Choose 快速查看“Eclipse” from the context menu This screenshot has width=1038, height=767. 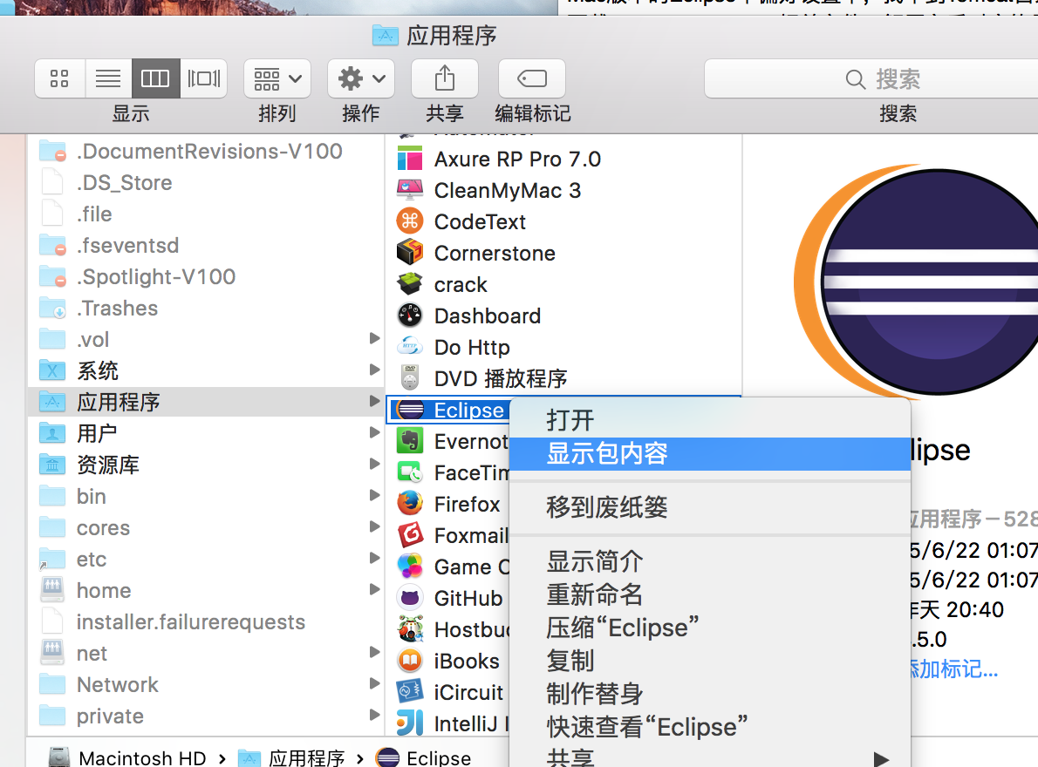[x=710, y=727]
